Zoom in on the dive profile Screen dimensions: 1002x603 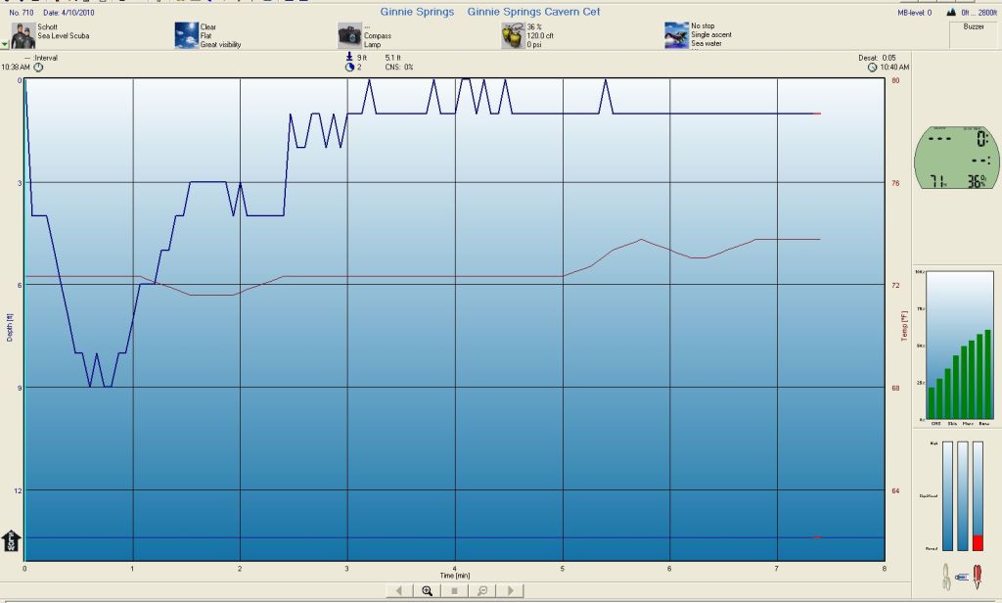point(427,591)
